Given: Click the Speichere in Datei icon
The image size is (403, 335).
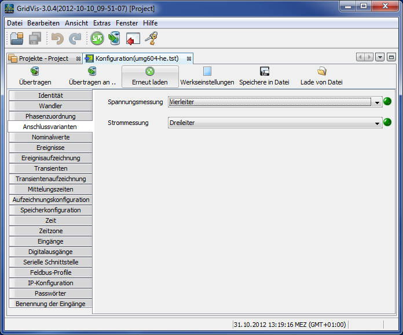Looking at the screenshot, I should [265, 71].
